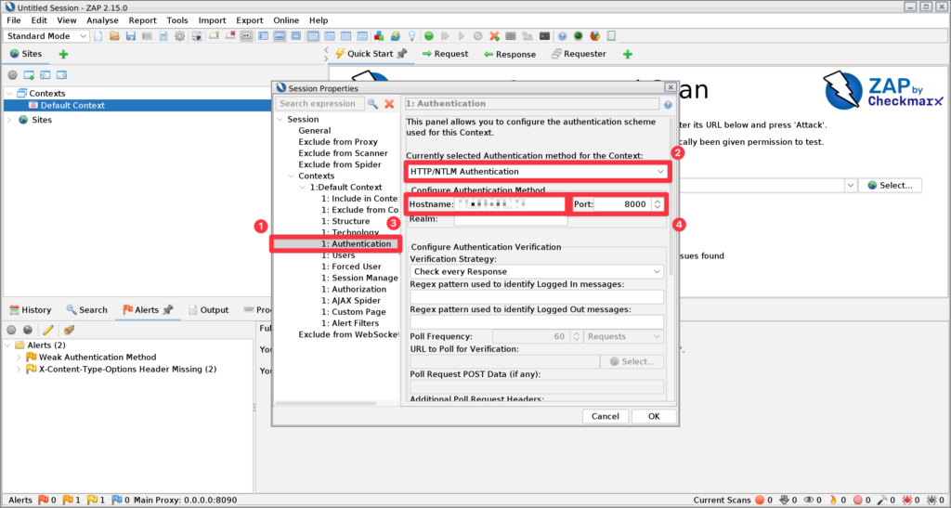Viewport: 951px width, 508px height.
Task: Click the New Session toolbar icon
Action: pos(98,36)
